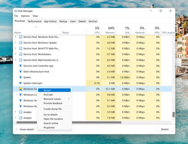Image resolution: width=188 pixels, height=144 pixels.
Task: Expand Service Host: Windows Update group
Action: pyautogui.click(x=16, y=43)
